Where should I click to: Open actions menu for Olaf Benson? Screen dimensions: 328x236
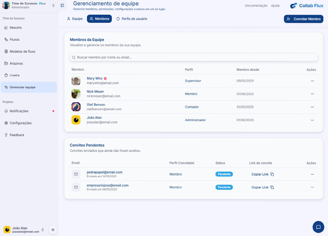tap(312, 107)
